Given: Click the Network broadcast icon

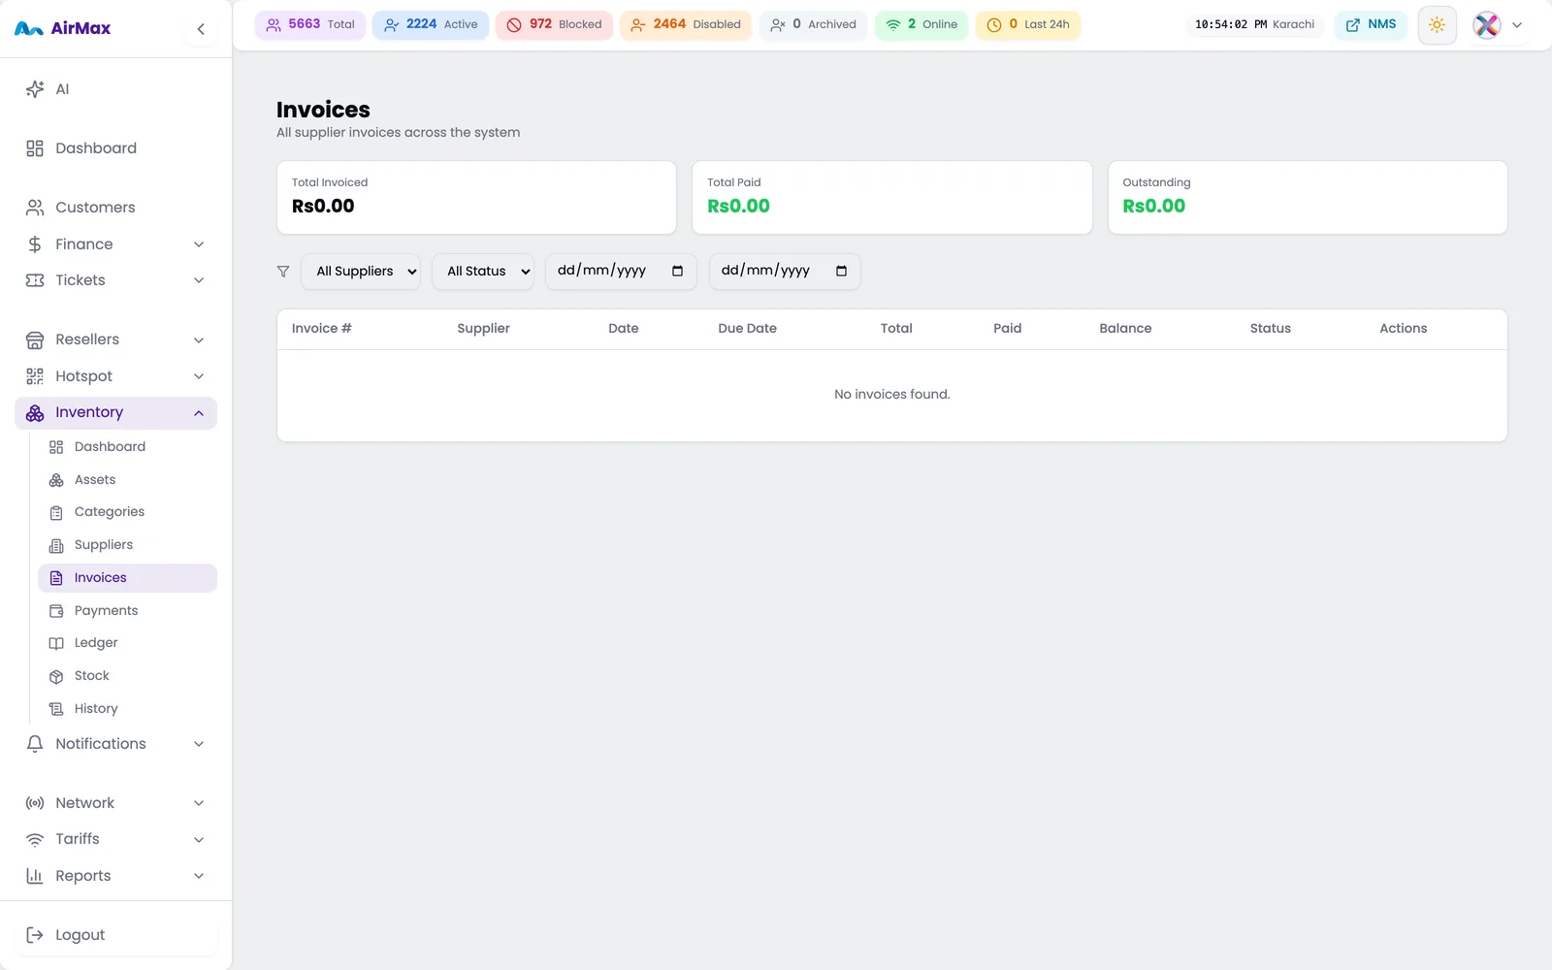Looking at the screenshot, I should click(35, 803).
